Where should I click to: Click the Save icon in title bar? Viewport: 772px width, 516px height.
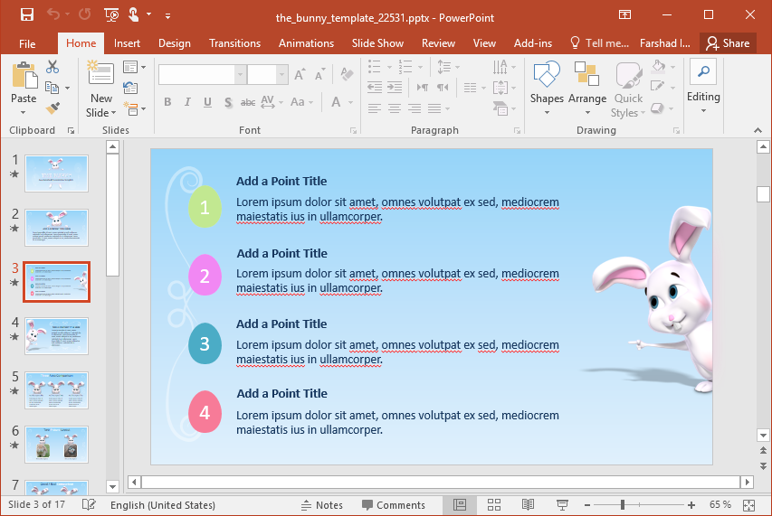pos(27,14)
